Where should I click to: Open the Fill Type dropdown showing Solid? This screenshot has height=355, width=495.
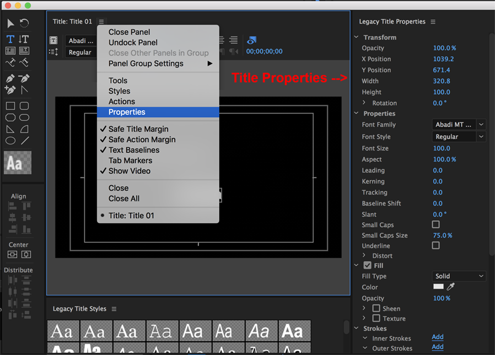(458, 276)
